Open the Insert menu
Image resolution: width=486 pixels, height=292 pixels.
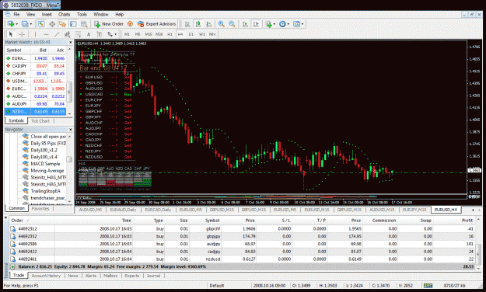(47, 14)
